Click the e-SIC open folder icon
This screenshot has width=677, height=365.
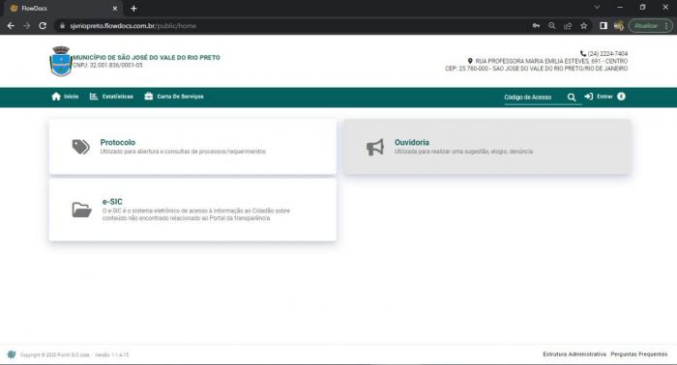81,210
